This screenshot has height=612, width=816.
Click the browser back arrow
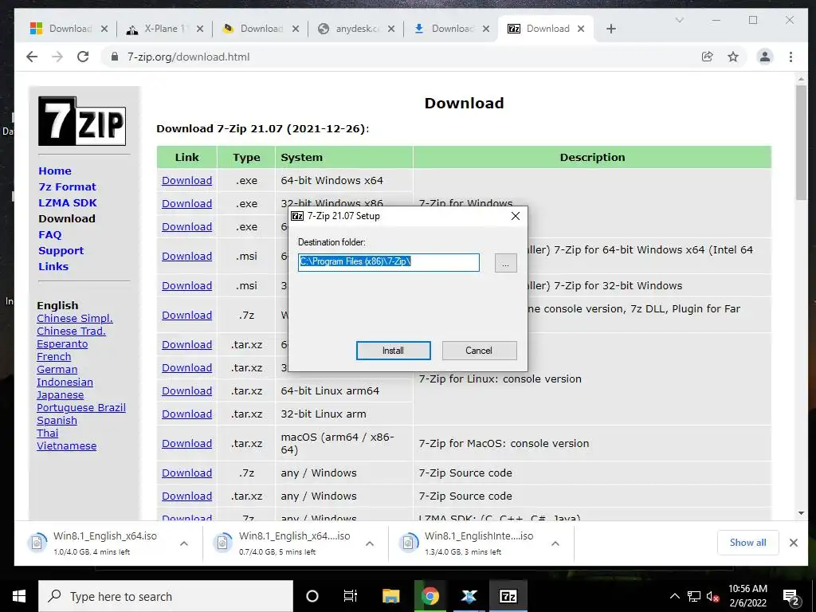32,57
